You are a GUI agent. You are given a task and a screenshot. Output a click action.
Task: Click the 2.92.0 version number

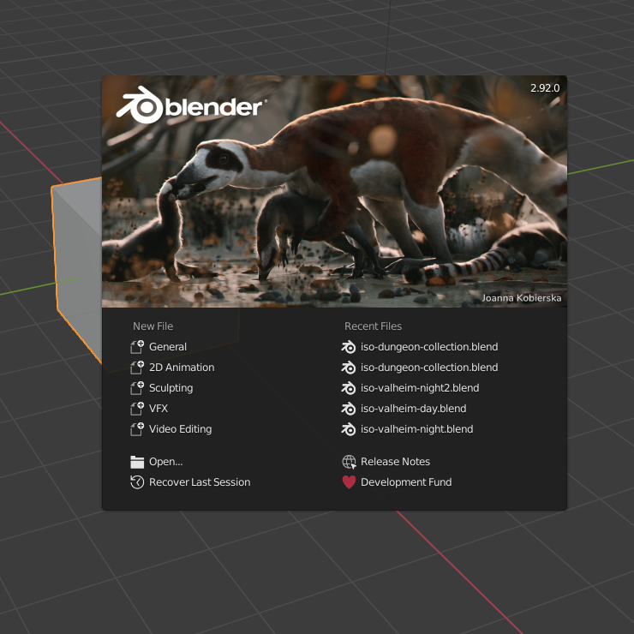pos(544,88)
